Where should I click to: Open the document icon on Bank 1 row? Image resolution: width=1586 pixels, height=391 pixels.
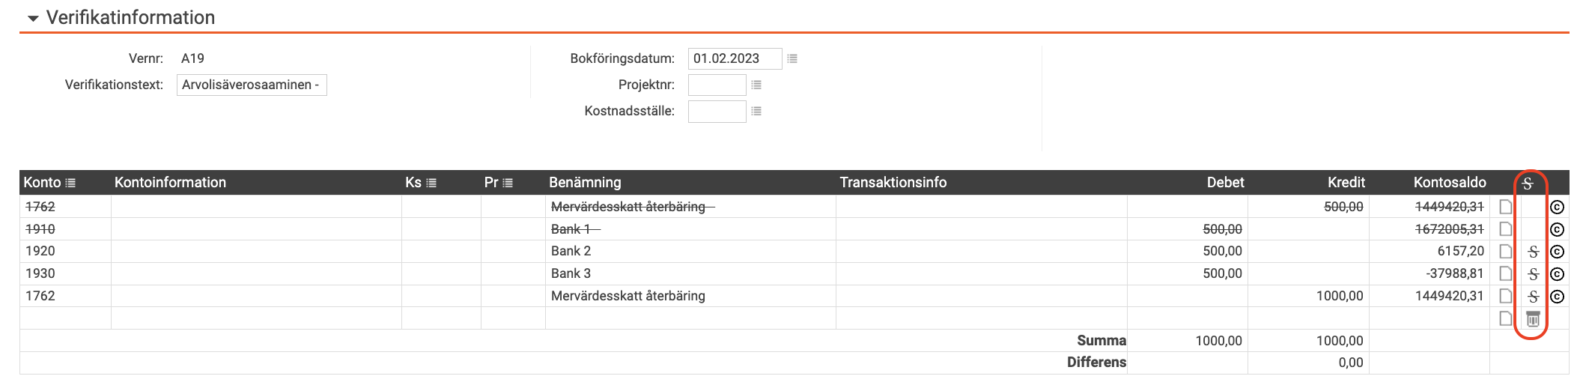pyautogui.click(x=1506, y=229)
